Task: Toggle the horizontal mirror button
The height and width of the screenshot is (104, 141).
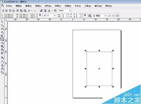Action: pyautogui.click(x=59, y=15)
